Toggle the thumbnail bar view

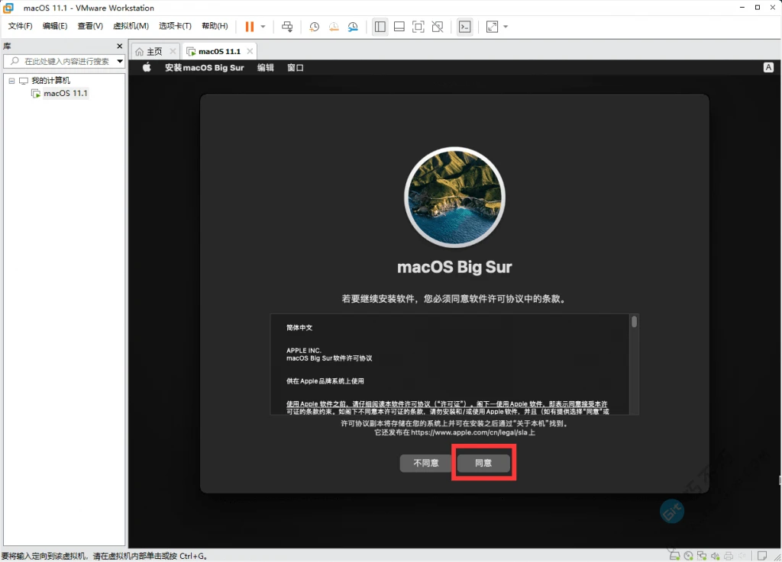tap(399, 27)
